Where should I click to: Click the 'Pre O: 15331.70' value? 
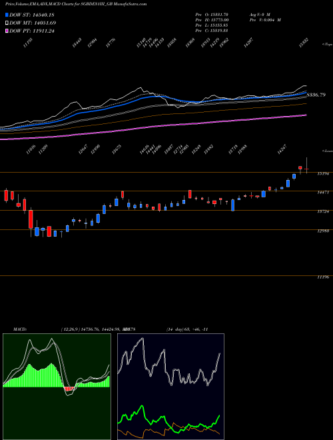pos(212,14)
